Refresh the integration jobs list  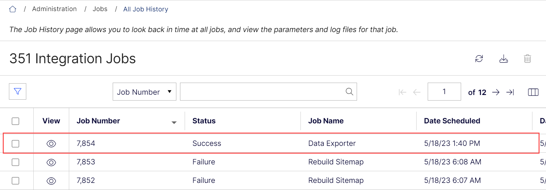(479, 59)
